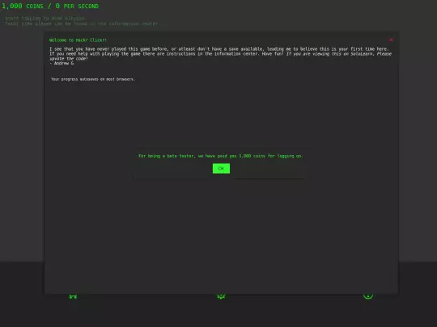Open the shop cart icon at bottom

[x=73, y=296]
